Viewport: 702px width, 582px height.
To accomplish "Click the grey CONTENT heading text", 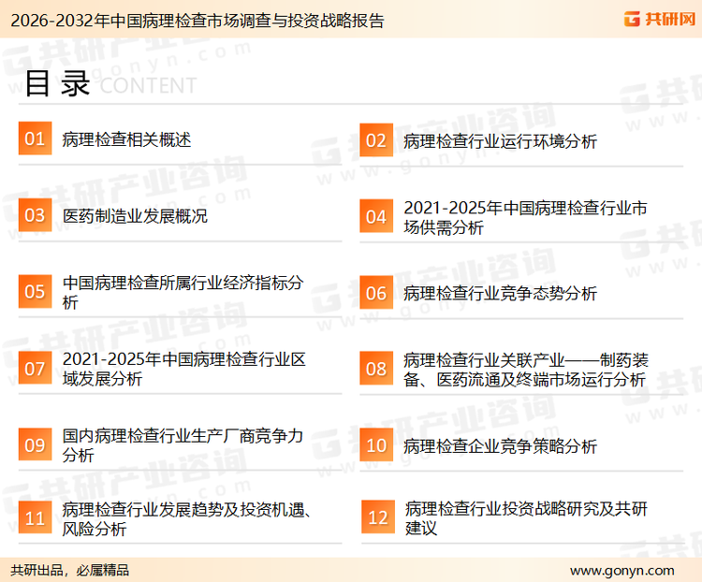I will 148,85.
